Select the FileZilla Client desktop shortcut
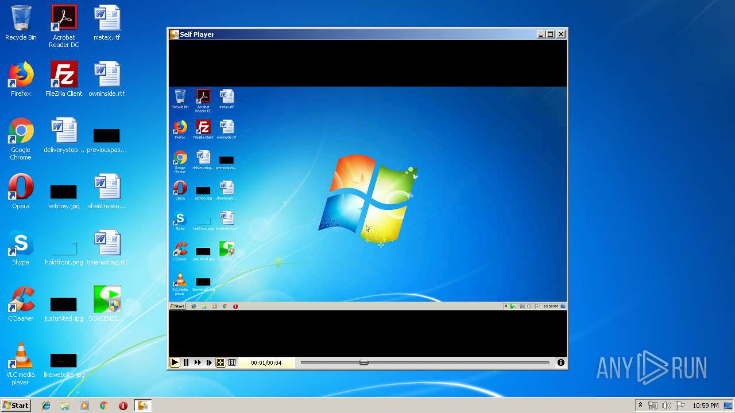The width and height of the screenshot is (735, 413). tap(64, 79)
